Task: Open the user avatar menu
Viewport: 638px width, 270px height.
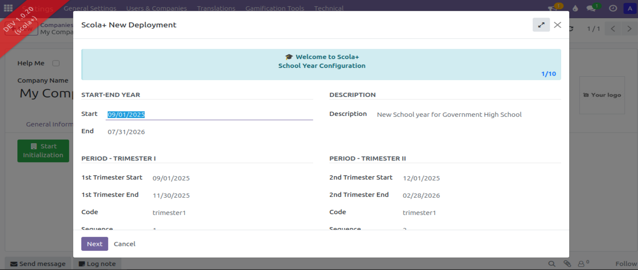Action: point(630,8)
